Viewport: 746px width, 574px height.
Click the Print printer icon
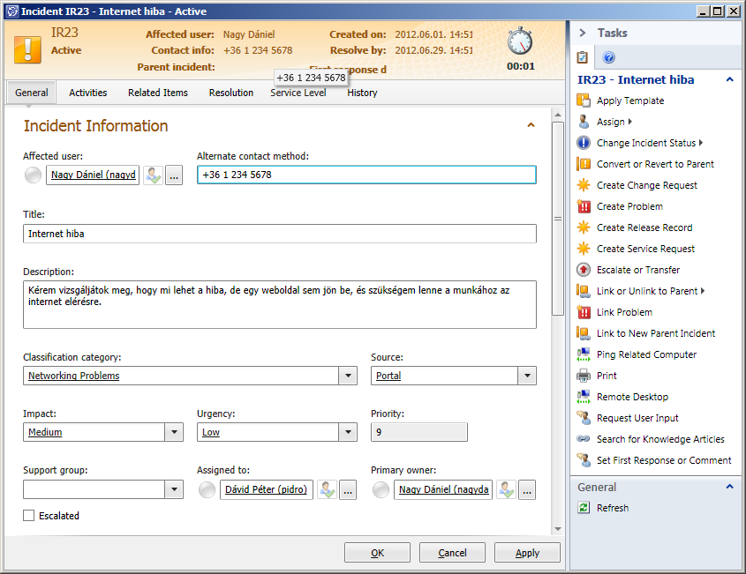[584, 376]
